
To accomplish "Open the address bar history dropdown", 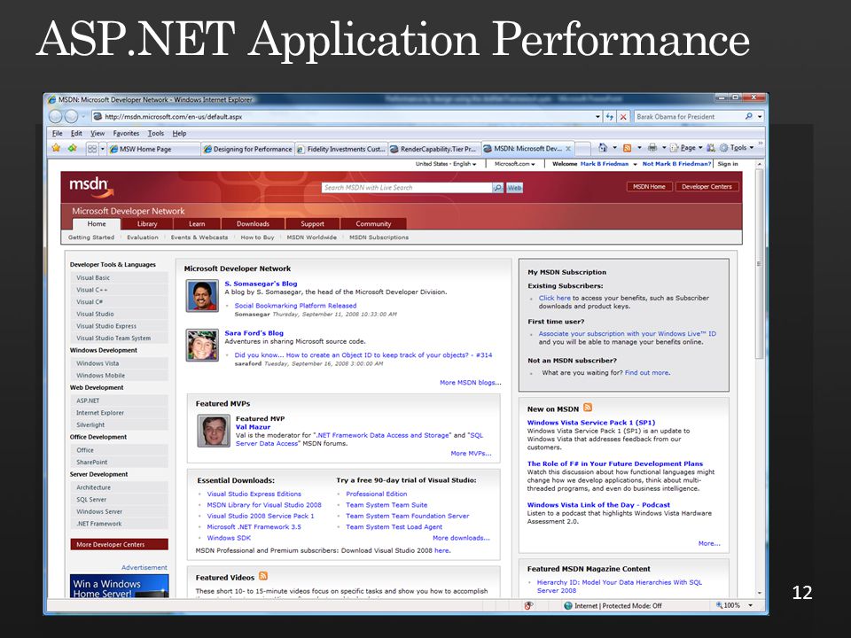I will [597, 117].
